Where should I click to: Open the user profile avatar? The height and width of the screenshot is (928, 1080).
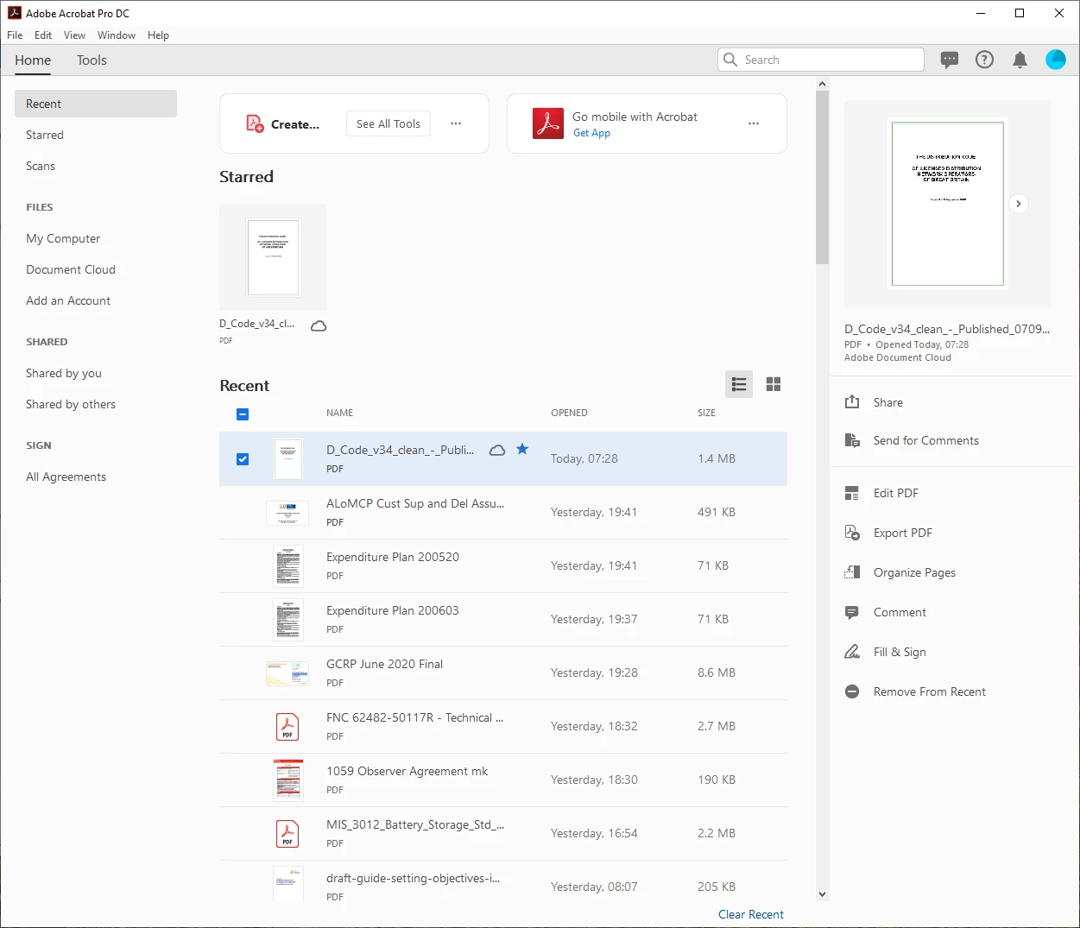tap(1055, 60)
